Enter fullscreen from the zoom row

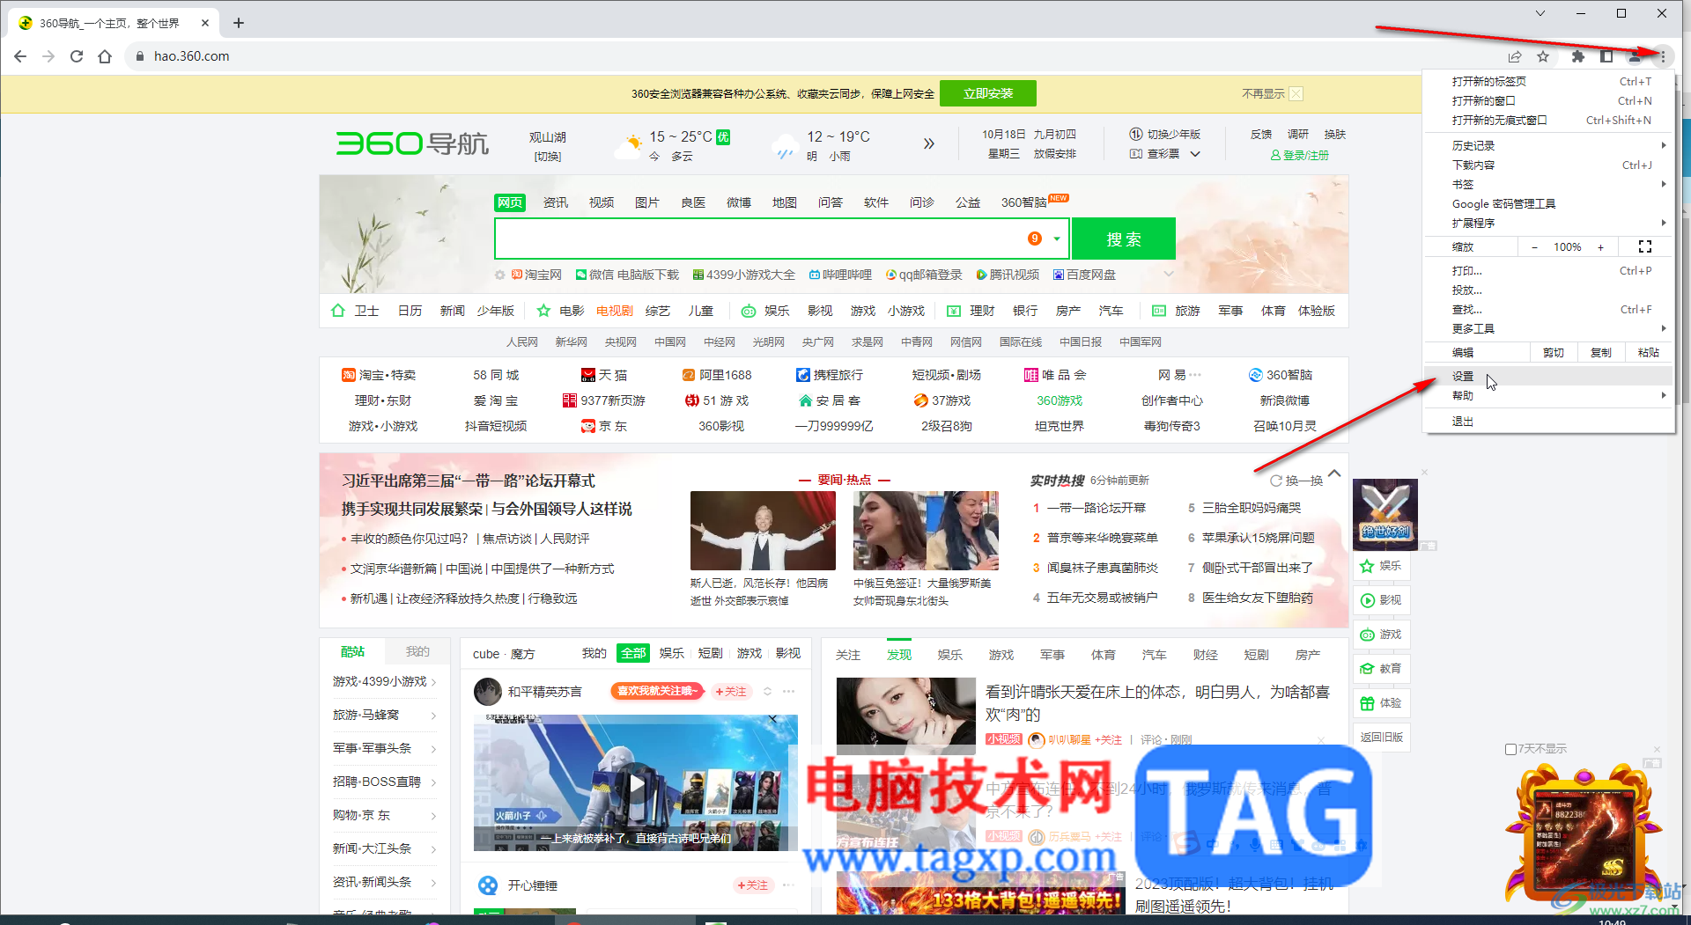pyautogui.click(x=1644, y=246)
